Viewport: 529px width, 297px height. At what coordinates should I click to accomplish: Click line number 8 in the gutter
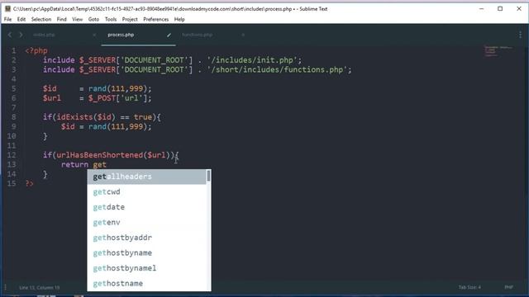13,117
